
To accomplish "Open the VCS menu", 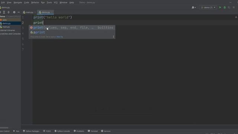I will coord(55,3).
